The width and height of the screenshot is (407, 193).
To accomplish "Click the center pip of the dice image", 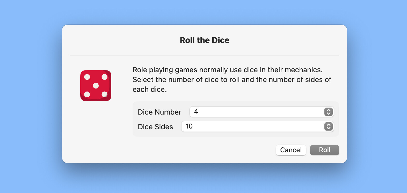I will pos(96,86).
